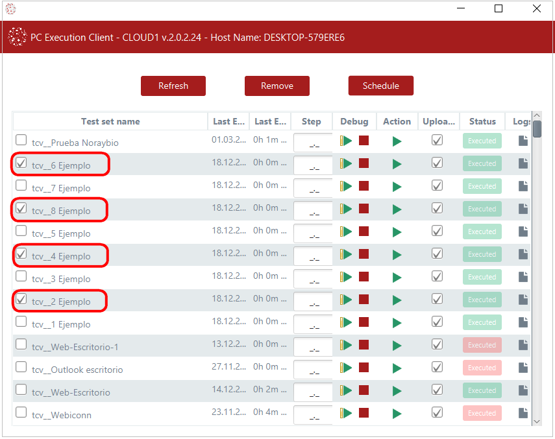Image resolution: width=555 pixels, height=439 pixels.
Task: Select the tcv__5 Ejemplo checkbox
Action: 21,231
